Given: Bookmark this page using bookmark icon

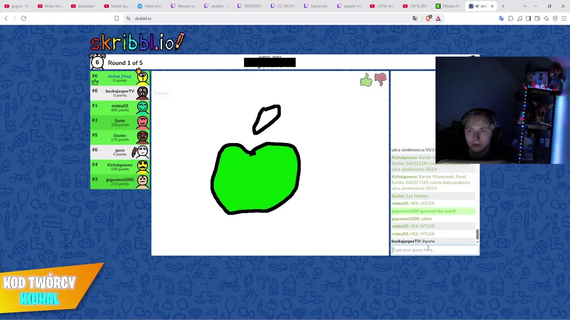Looking at the screenshot, I should [x=117, y=18].
